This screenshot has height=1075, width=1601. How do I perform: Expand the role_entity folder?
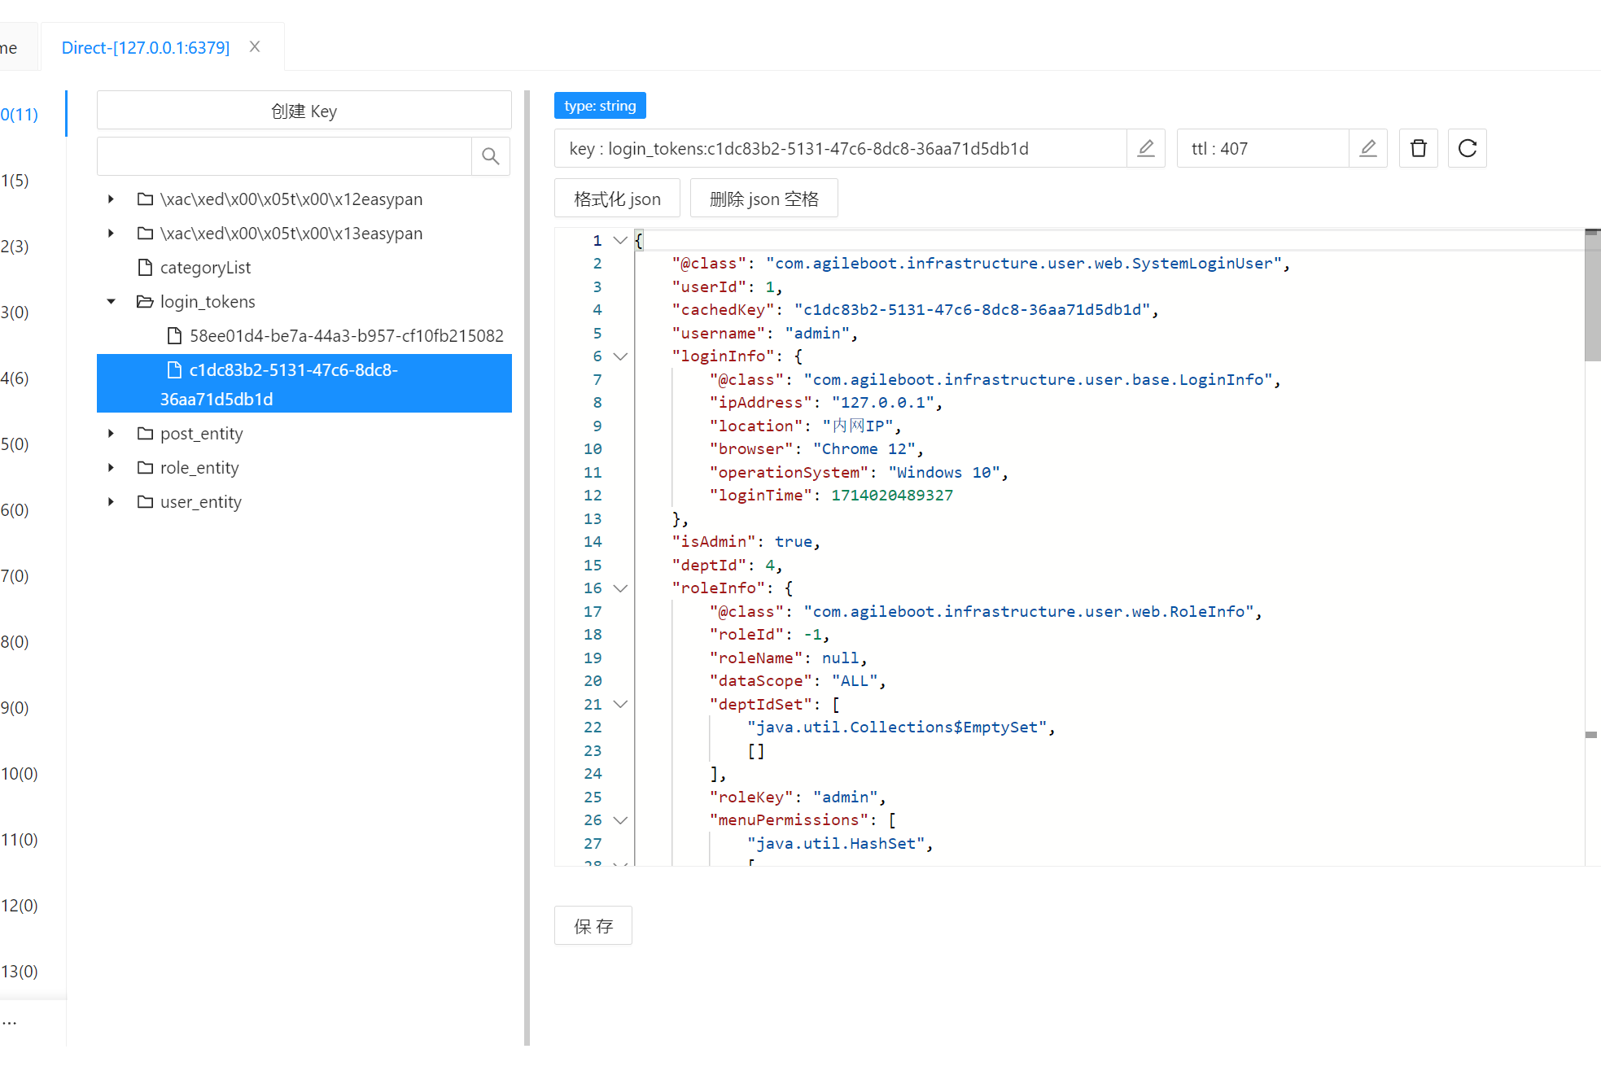pyautogui.click(x=111, y=467)
